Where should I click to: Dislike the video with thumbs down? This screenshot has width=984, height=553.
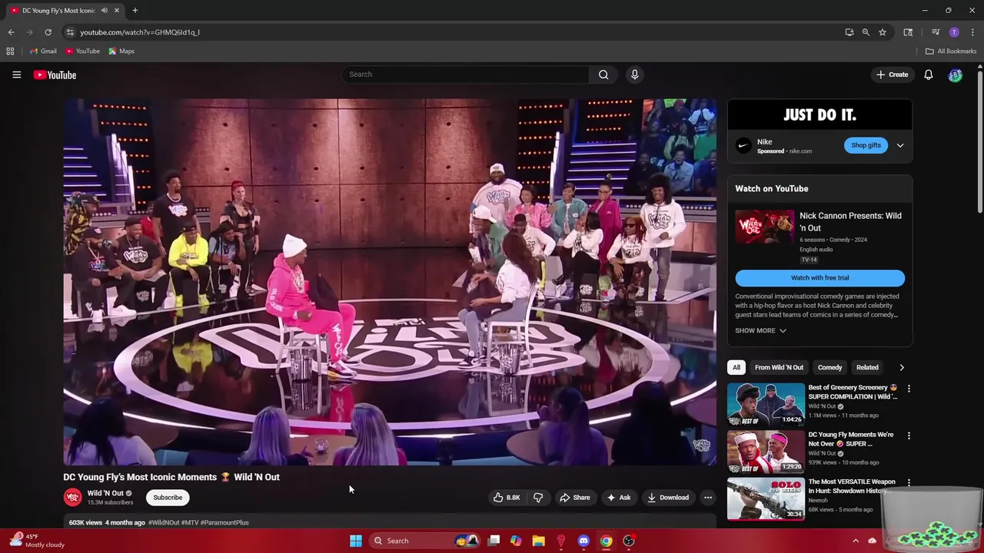(x=537, y=498)
